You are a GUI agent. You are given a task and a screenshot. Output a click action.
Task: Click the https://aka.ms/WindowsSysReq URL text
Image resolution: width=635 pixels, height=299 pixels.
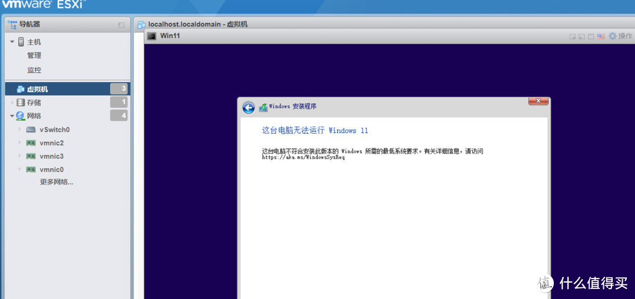coord(303,157)
